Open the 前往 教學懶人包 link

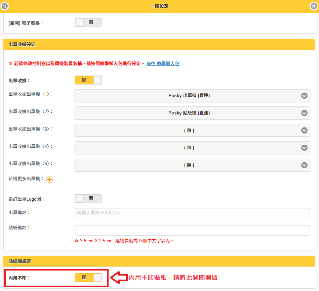[163, 63]
